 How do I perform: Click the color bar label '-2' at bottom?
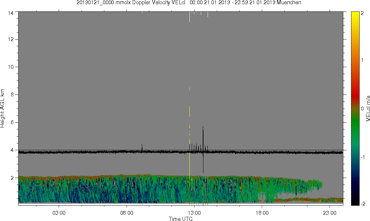(x=363, y=203)
